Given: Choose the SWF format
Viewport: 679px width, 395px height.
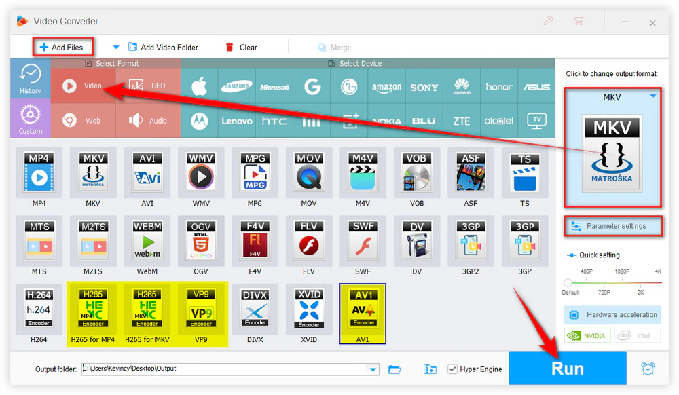Looking at the screenshot, I should tap(363, 241).
